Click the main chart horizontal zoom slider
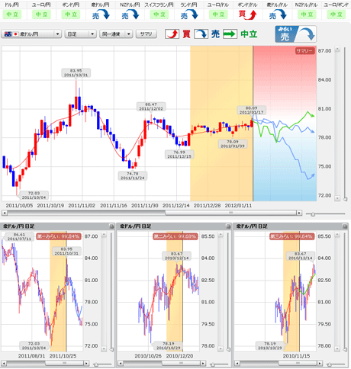351x369 pixels. 313,214
